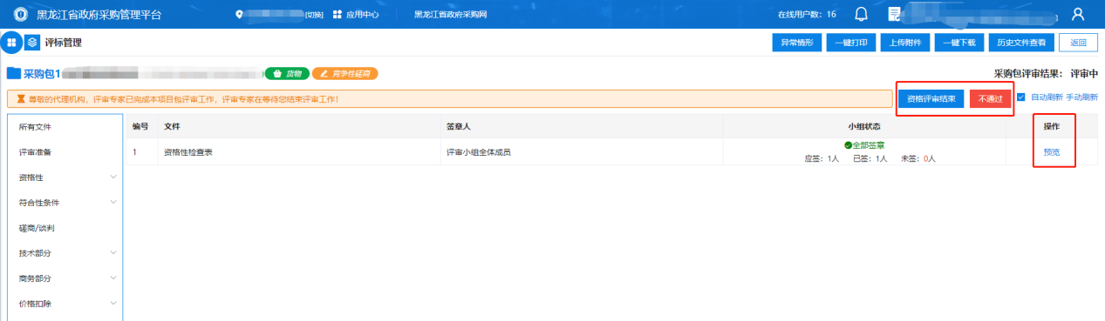
Task: Expand the 价格扣除 sidebar section
Action: coord(65,304)
